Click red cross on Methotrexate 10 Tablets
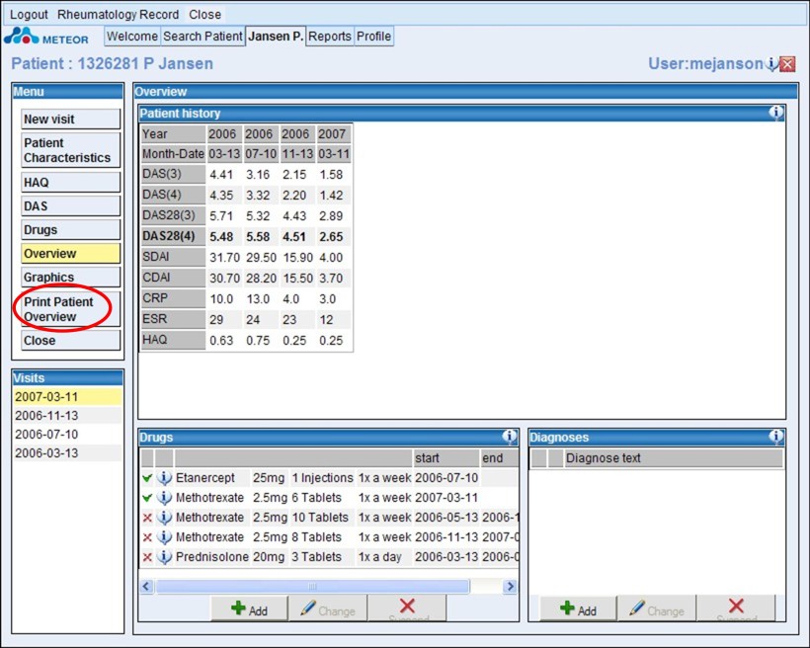Viewport: 810px width, 648px height. [147, 518]
